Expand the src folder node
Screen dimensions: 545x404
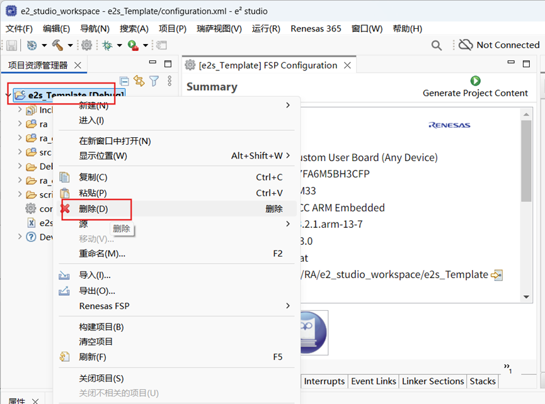20,152
